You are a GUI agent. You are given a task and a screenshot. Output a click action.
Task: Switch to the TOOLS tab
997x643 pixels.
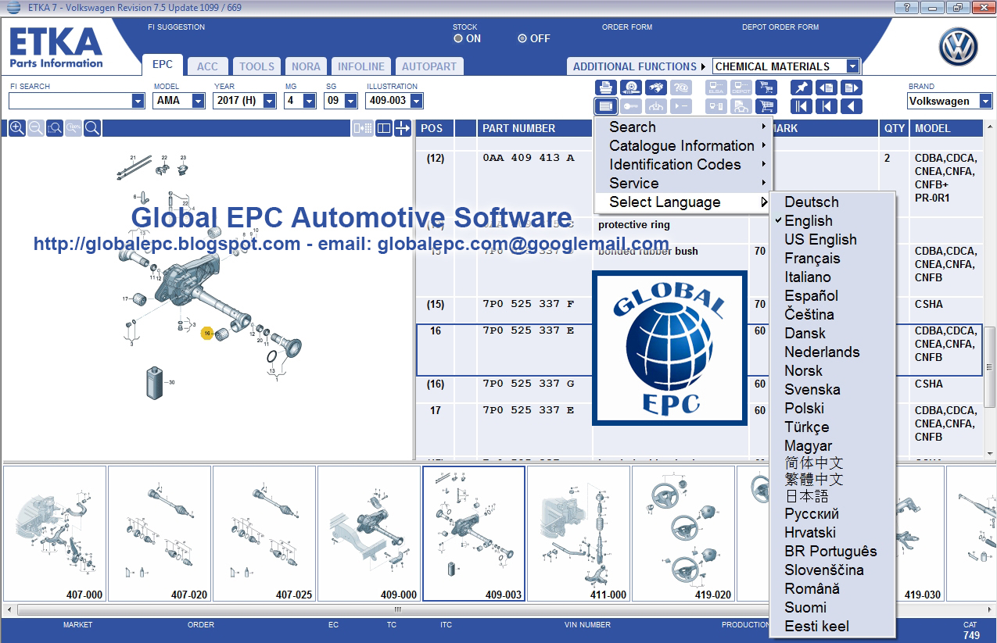tap(256, 66)
